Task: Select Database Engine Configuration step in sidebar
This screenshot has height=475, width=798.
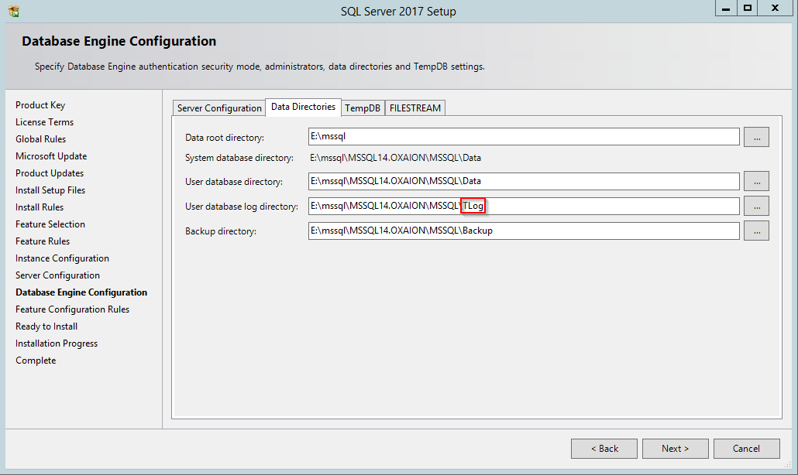Action: tap(81, 292)
